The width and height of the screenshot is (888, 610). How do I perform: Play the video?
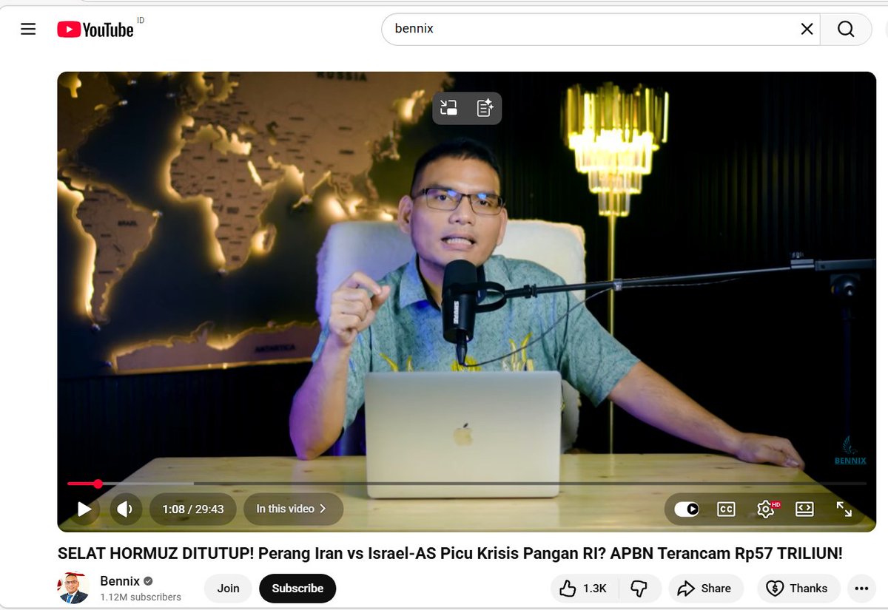(x=84, y=509)
